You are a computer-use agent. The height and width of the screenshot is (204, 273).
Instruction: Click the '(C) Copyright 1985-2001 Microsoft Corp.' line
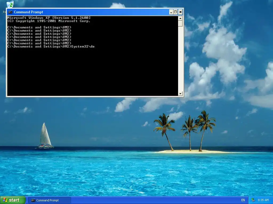point(49,21)
